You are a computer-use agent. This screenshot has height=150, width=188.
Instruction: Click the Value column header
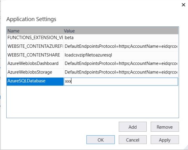[x=121, y=31]
